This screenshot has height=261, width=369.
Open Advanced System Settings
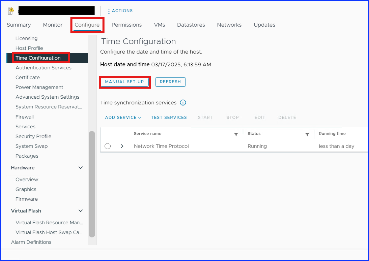(47, 97)
